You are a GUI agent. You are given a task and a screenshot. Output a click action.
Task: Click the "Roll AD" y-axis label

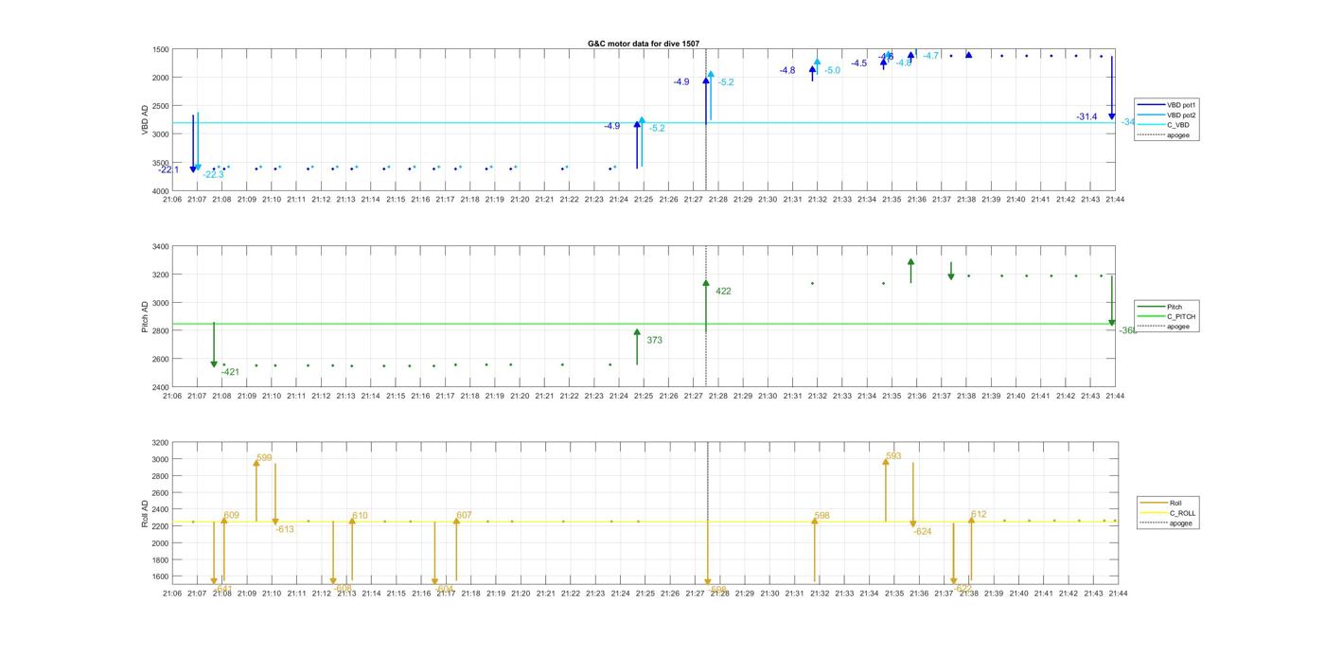(x=146, y=513)
